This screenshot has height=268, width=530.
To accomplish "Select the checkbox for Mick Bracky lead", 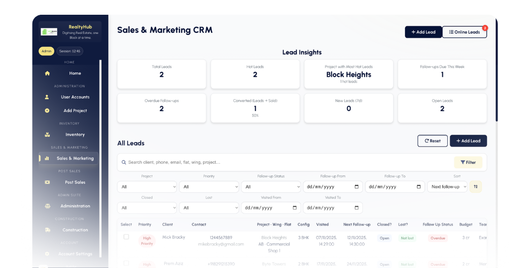I will click(x=126, y=237).
